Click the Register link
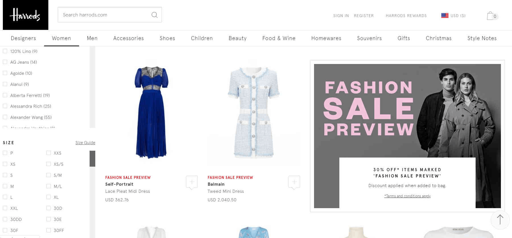 [364, 16]
